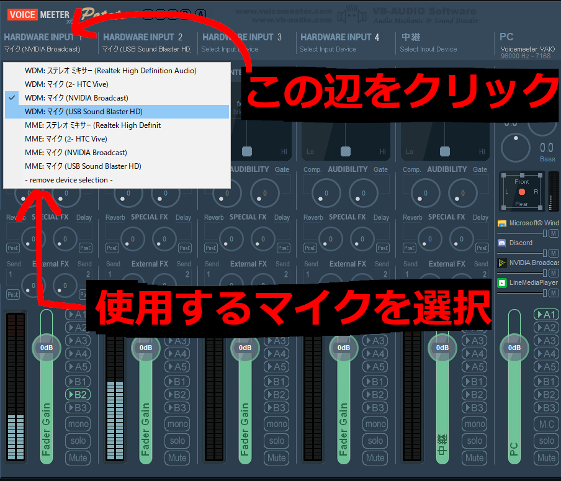The width and height of the screenshot is (561, 481).
Task: Choose MME: マイク (2- HTC Vive)
Action: pyautogui.click(x=117, y=139)
